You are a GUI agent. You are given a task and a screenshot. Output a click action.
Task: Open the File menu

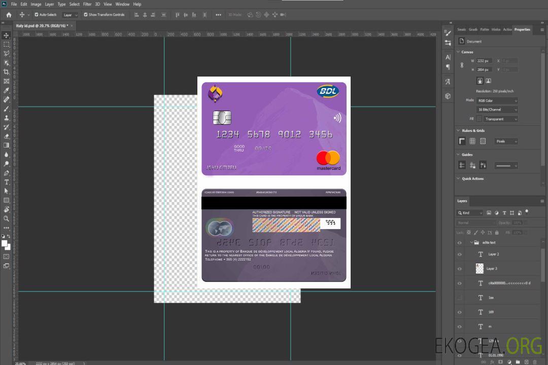(14, 4)
